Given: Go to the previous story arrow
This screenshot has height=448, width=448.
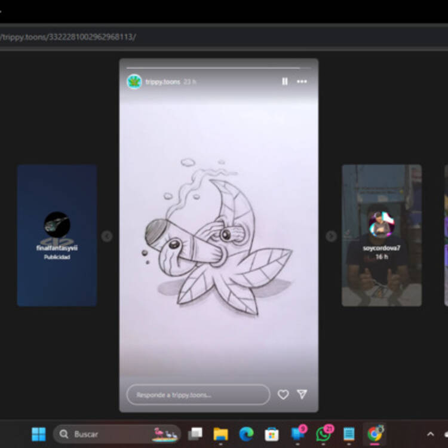Looking at the screenshot, I should [107, 236].
